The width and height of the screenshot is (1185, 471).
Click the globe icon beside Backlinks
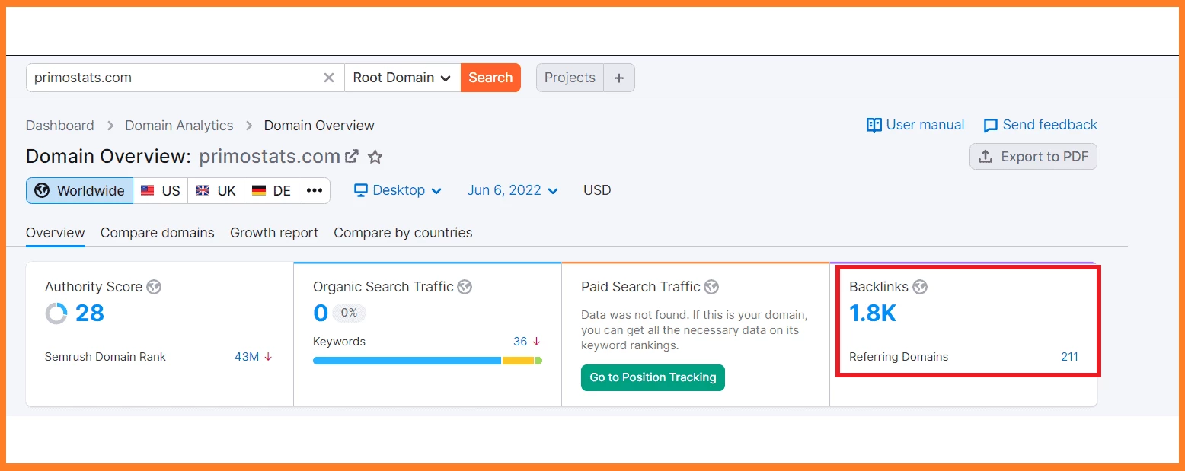click(x=920, y=287)
